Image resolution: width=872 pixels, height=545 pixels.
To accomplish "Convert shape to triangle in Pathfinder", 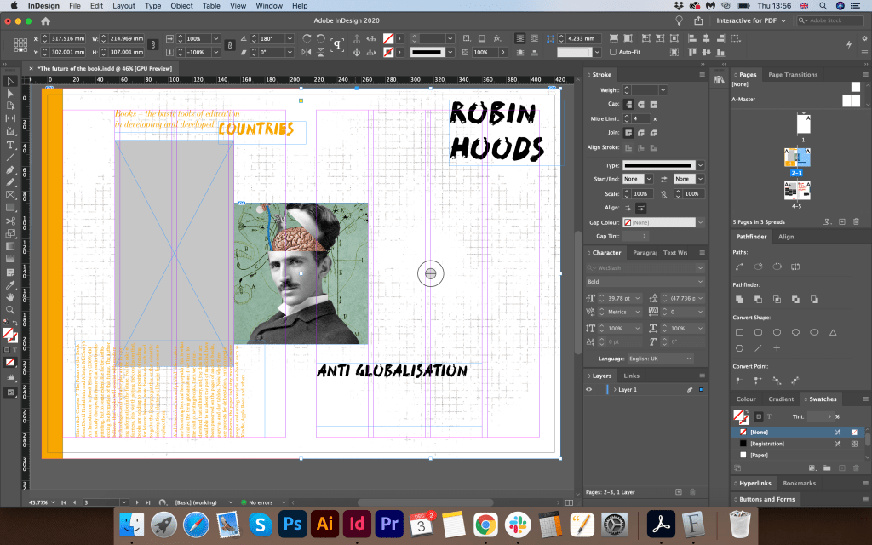I will point(833,332).
